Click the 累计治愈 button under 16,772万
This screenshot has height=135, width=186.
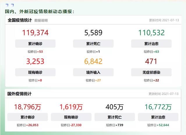158,117
